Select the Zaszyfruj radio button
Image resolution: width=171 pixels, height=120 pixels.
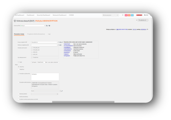click(x=19, y=67)
